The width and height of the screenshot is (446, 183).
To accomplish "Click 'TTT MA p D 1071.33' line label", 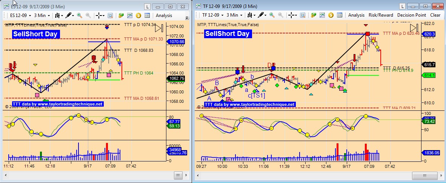I will tap(144, 39).
